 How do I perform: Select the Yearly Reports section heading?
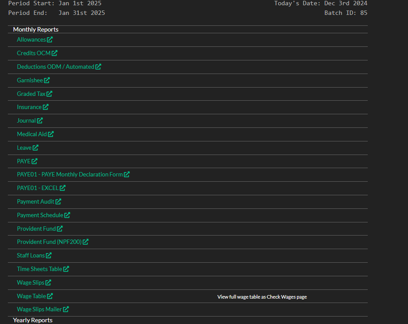pyautogui.click(x=32, y=320)
